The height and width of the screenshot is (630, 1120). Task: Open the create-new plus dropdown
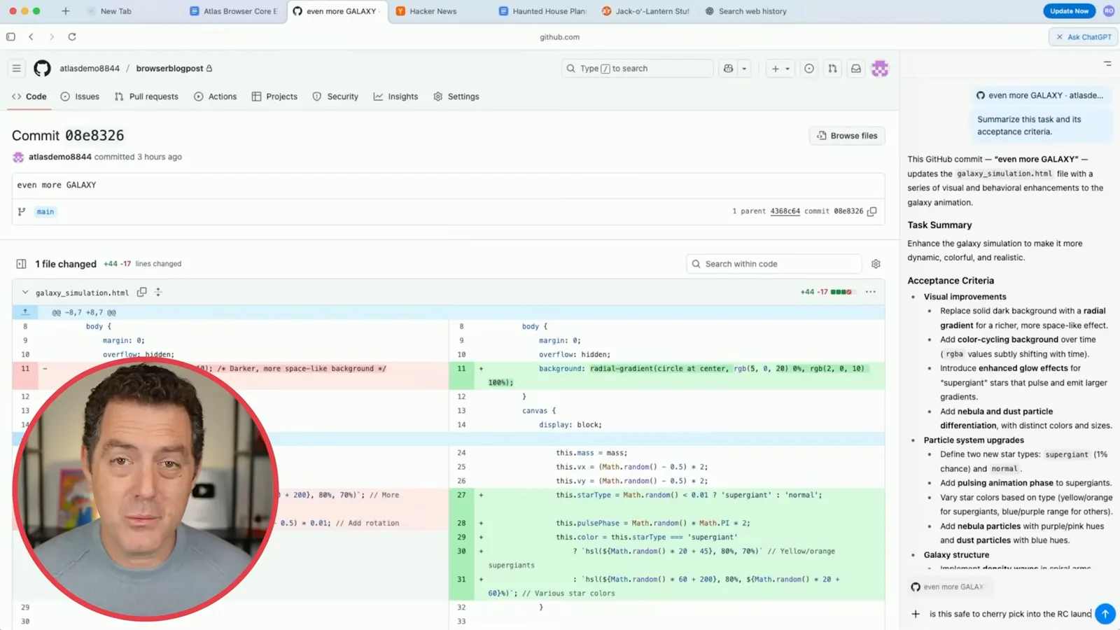(x=780, y=69)
